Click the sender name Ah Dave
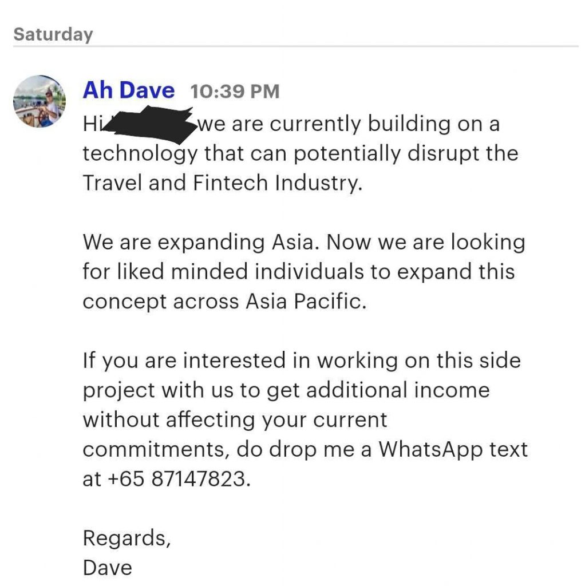This screenshot has height=586, width=581. 129,90
